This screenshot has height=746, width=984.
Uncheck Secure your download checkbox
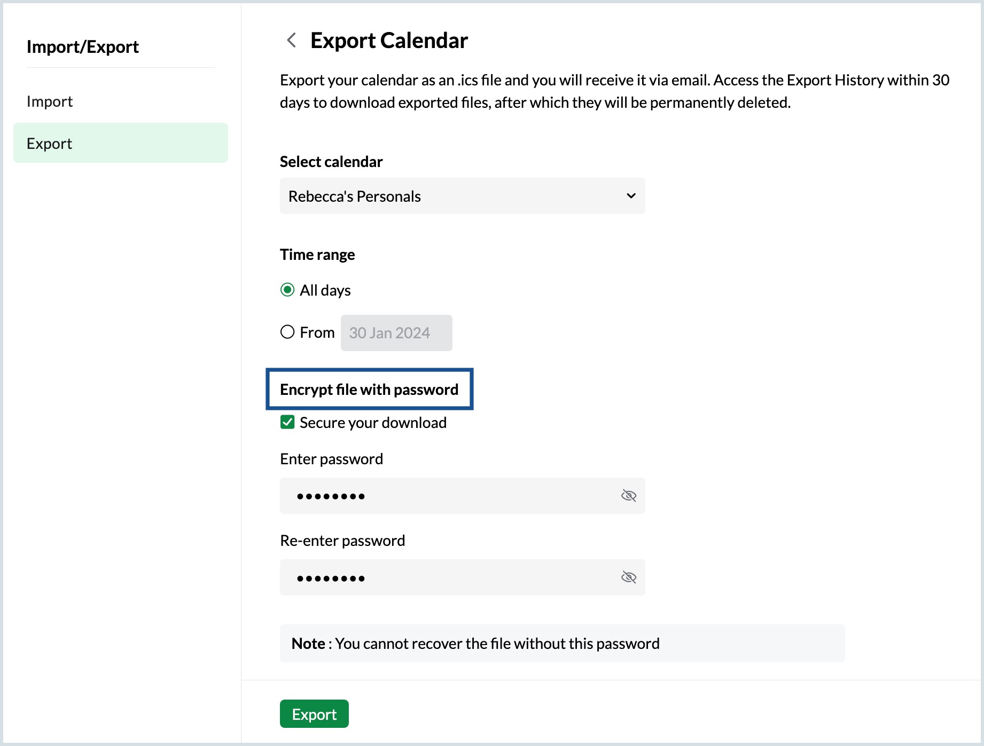tap(287, 422)
